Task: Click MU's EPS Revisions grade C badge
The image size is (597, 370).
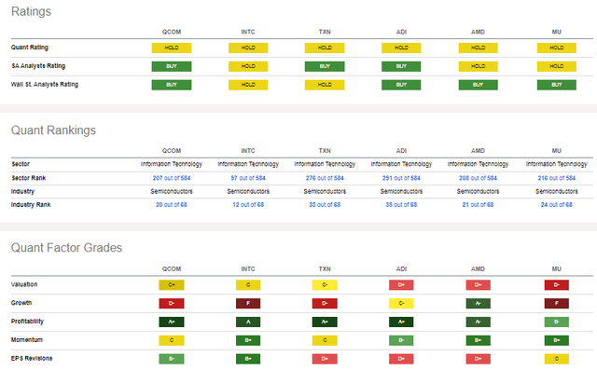Action: click(557, 359)
